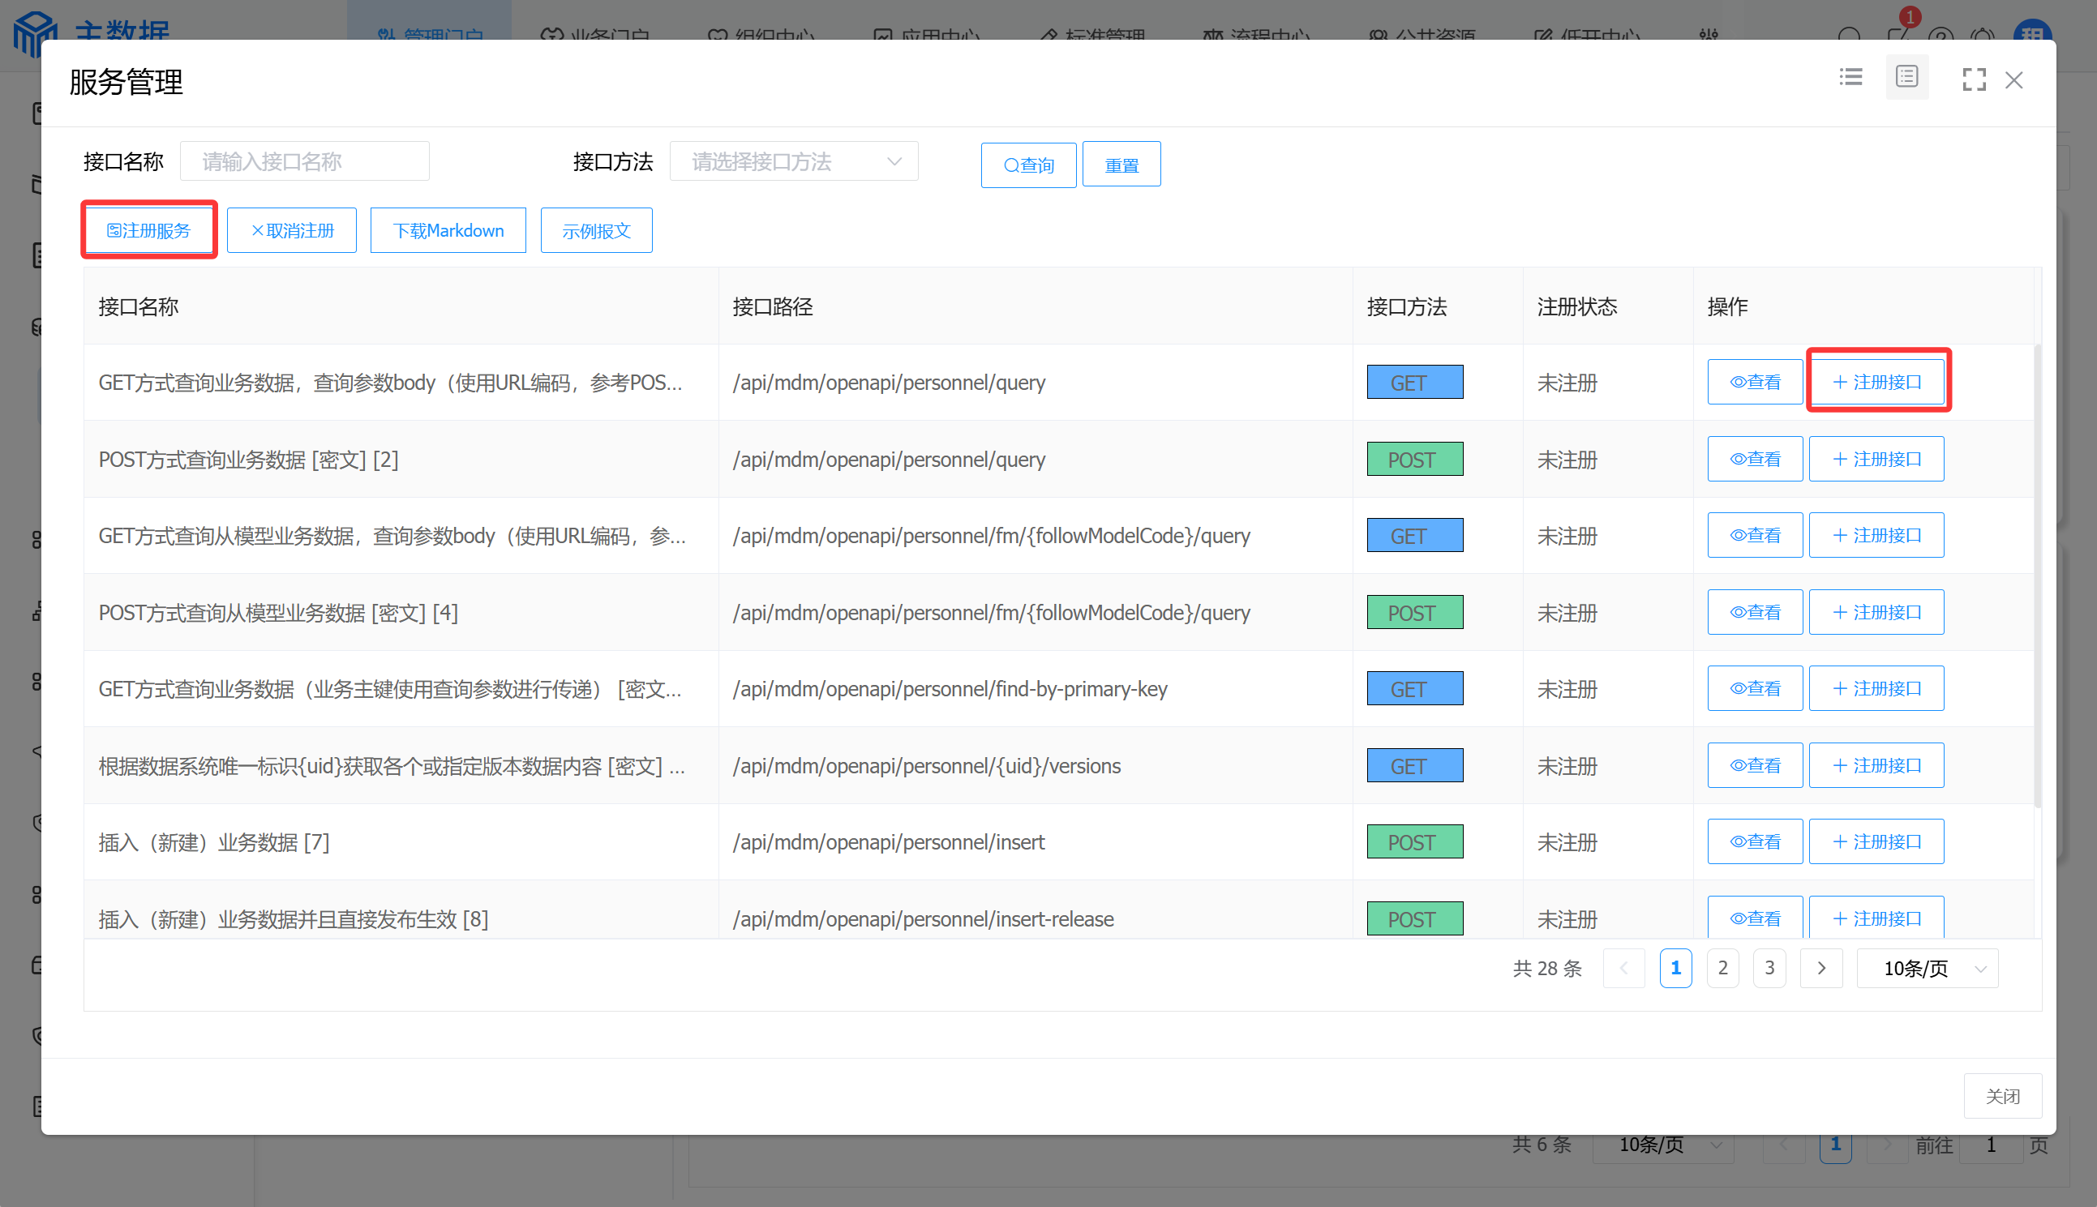Open the 接口方法 method dropdown
The height and width of the screenshot is (1207, 2097).
(x=794, y=161)
